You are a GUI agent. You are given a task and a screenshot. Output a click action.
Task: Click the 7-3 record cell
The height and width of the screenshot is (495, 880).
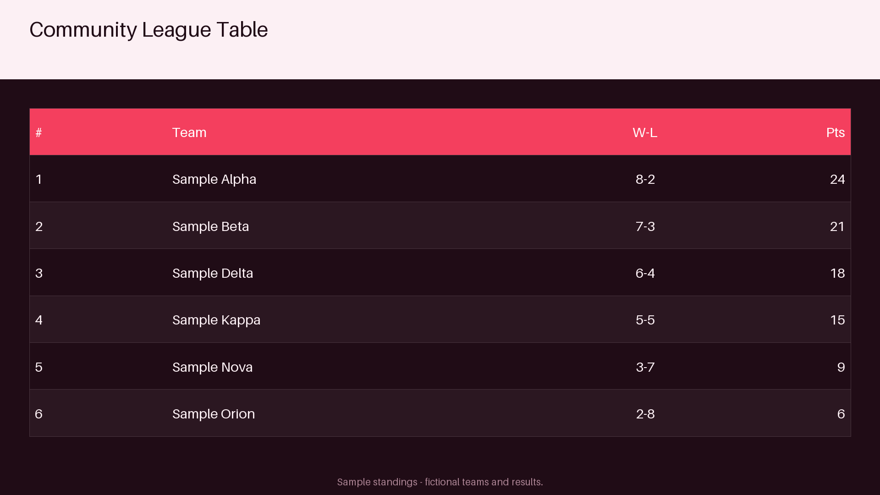click(645, 226)
